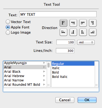Screen dimensions: 102x108
Task: Pick the horizontally mirrored F direction button
Action: coord(93,23)
